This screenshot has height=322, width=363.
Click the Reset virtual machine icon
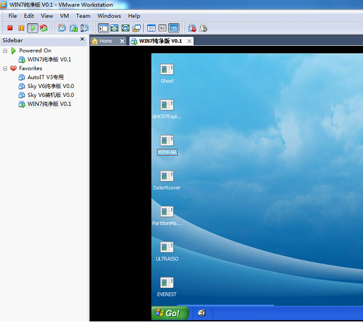[43, 28]
